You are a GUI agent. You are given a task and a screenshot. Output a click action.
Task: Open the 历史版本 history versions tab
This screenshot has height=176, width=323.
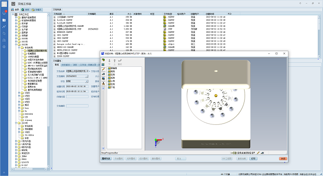(66, 65)
